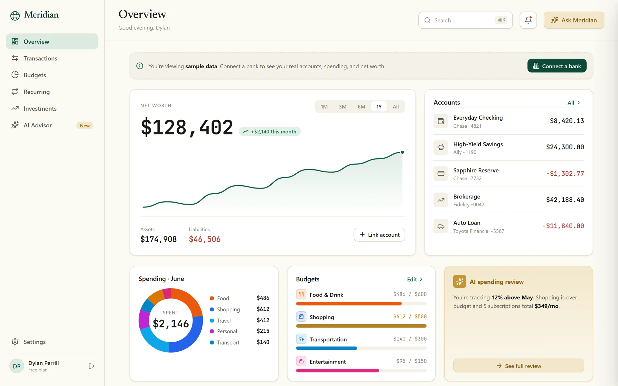Select the All net worth range
The width and height of the screenshot is (618, 386).
[x=396, y=106]
